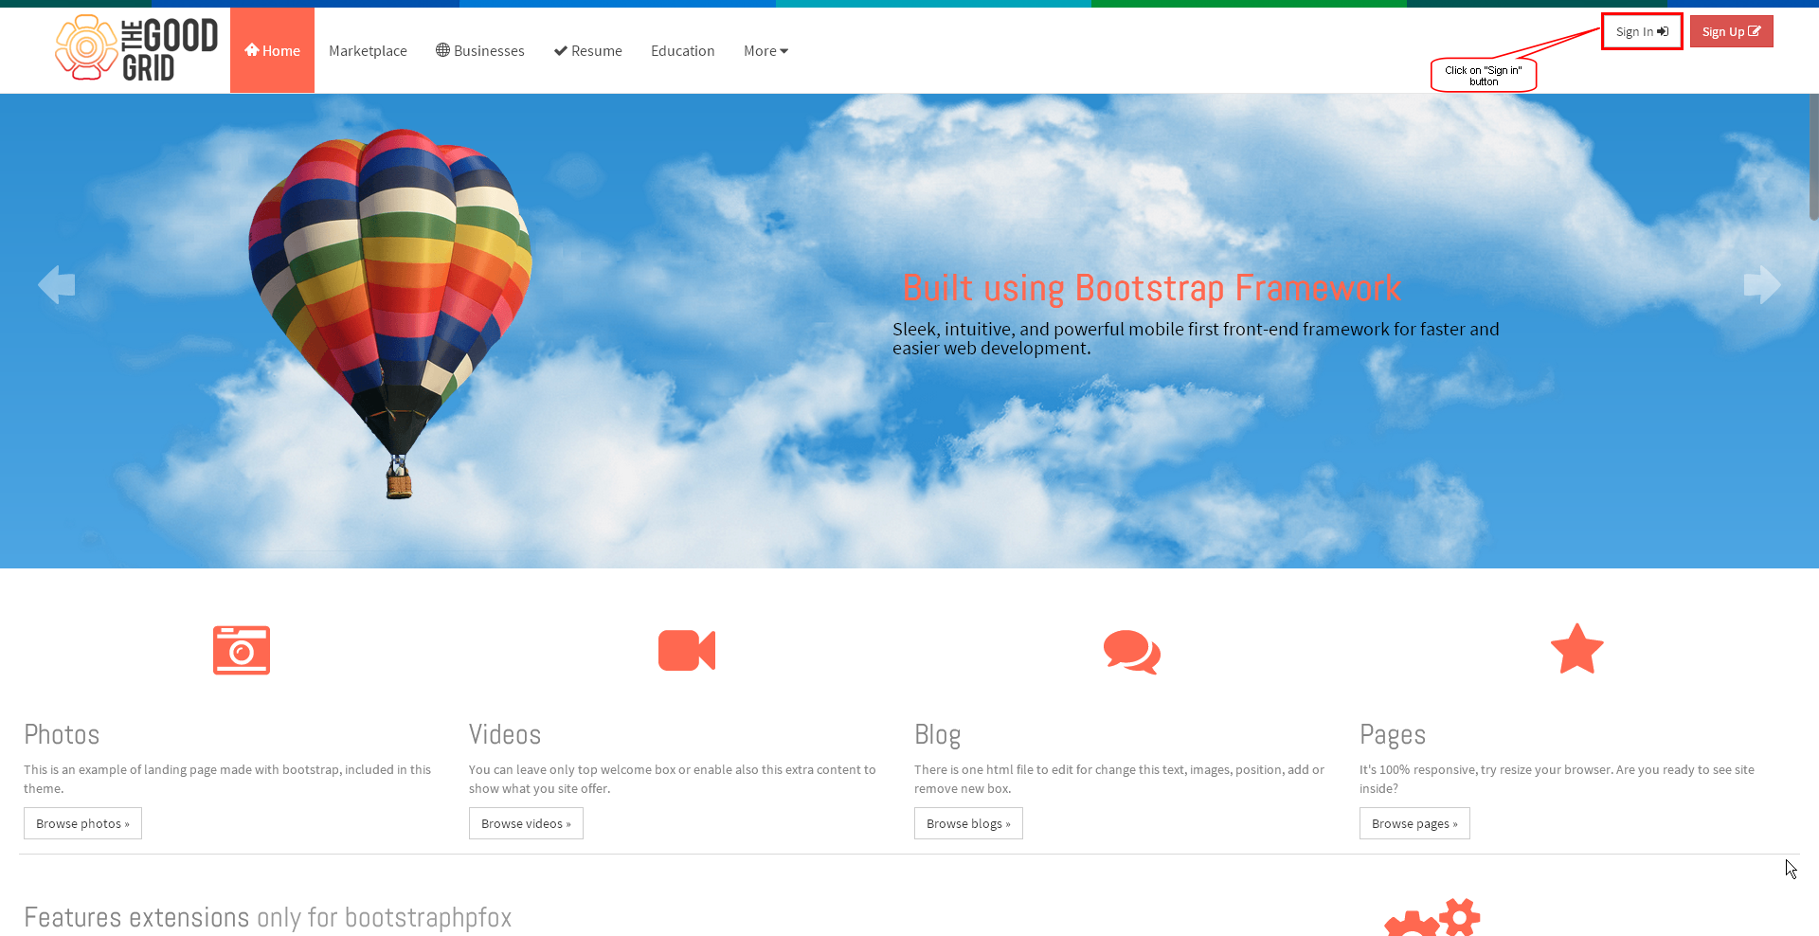The image size is (1819, 936).
Task: Advance carousel with right arrow
Action: coord(1762,284)
